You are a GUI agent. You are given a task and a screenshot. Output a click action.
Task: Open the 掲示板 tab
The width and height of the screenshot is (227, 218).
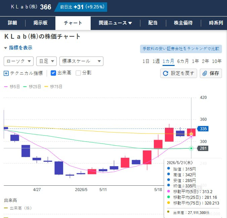40,23
